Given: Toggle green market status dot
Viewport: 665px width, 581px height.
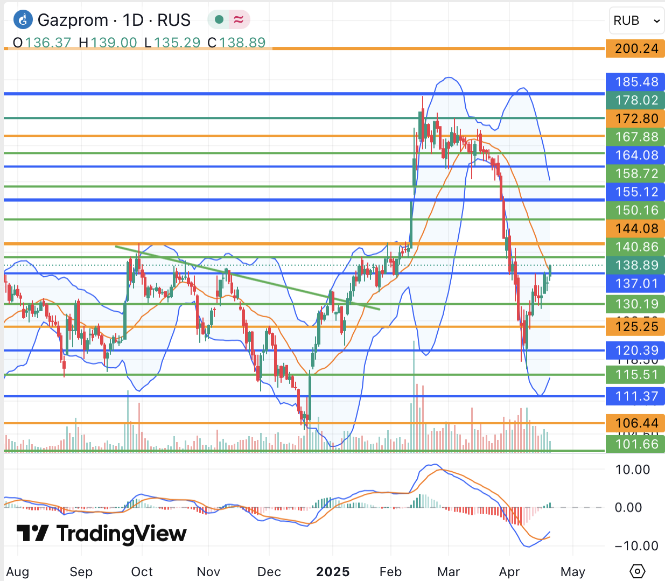Looking at the screenshot, I should pyautogui.click(x=219, y=20).
